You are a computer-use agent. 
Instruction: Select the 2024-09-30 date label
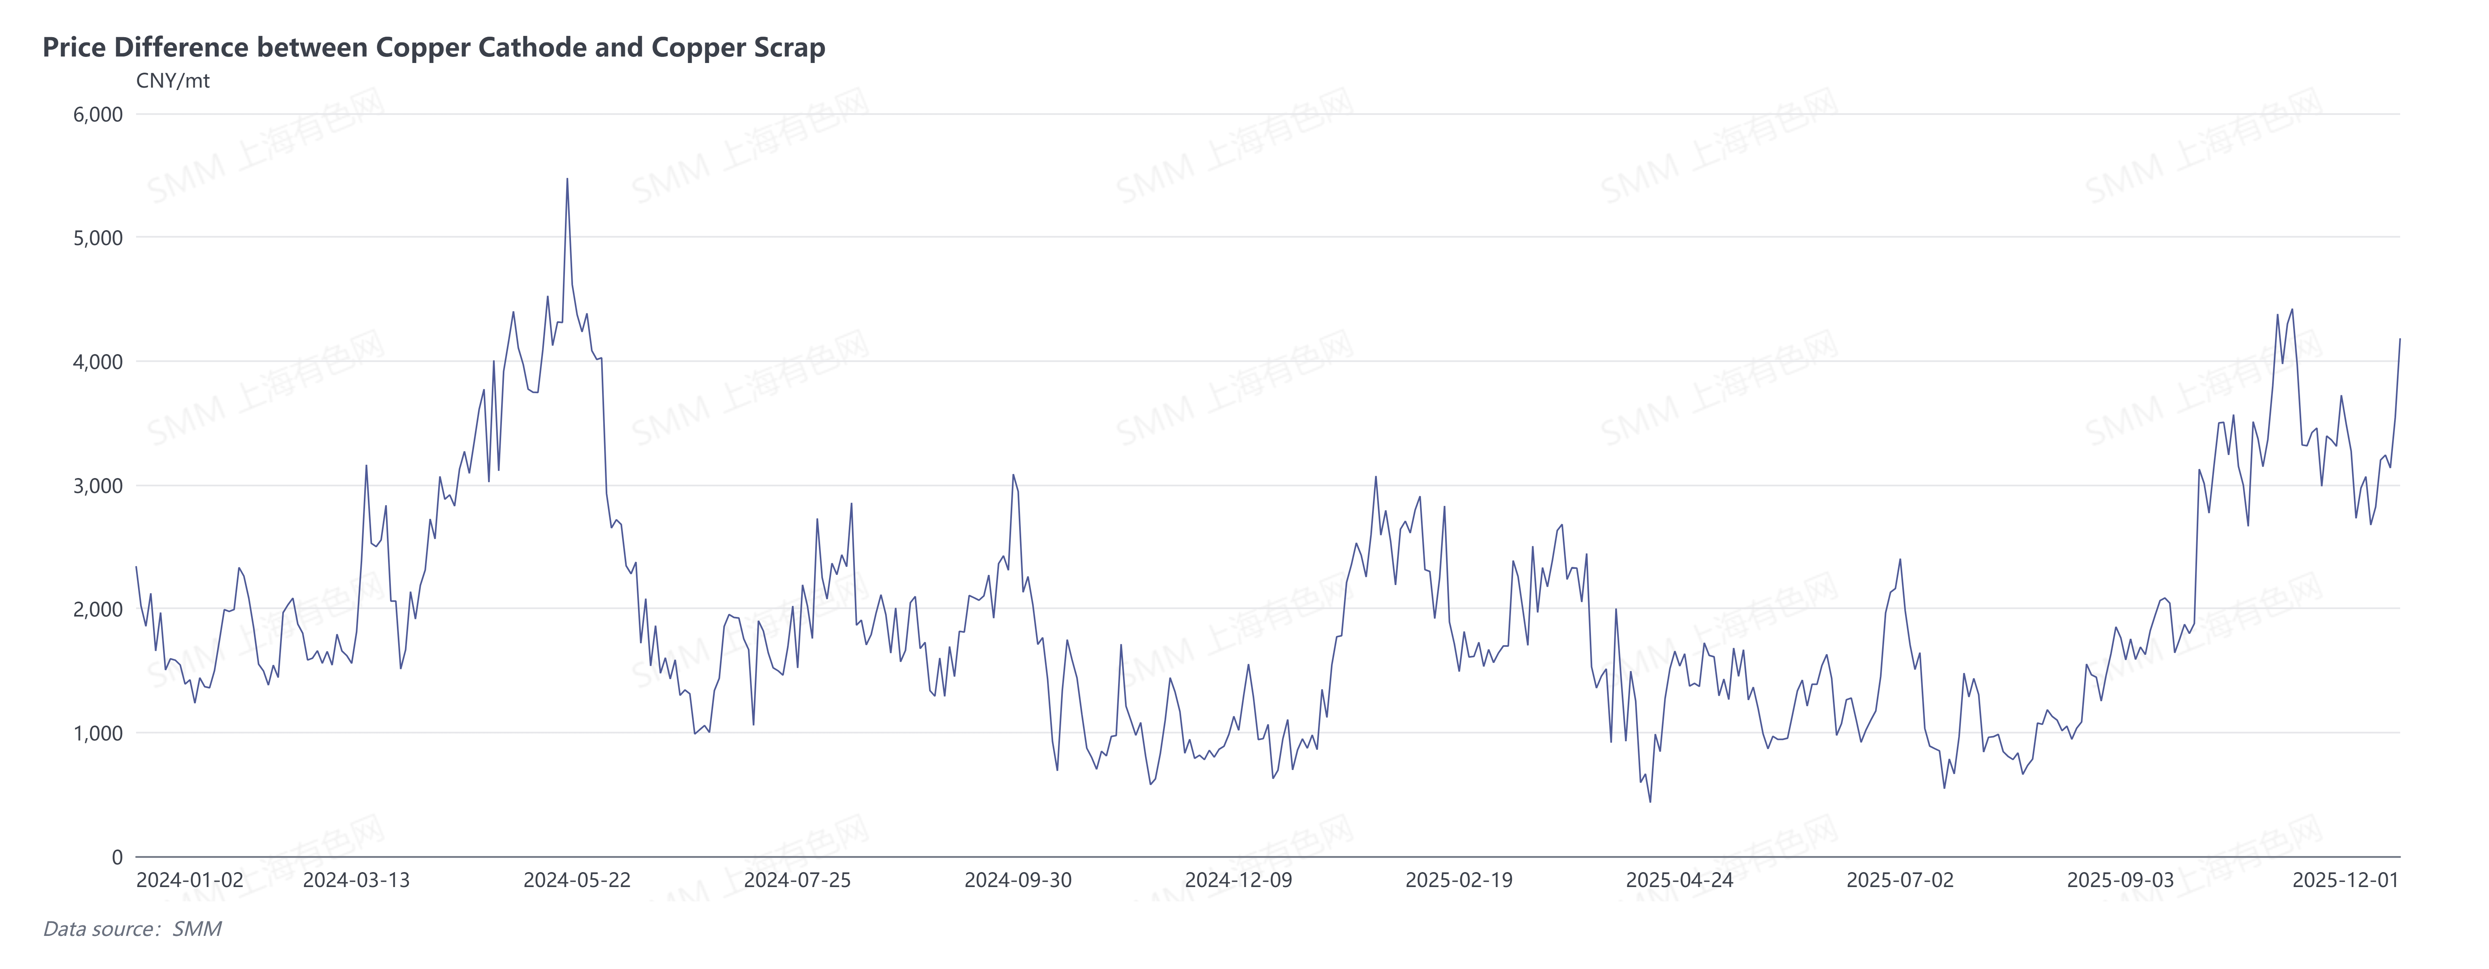pyautogui.click(x=1018, y=880)
